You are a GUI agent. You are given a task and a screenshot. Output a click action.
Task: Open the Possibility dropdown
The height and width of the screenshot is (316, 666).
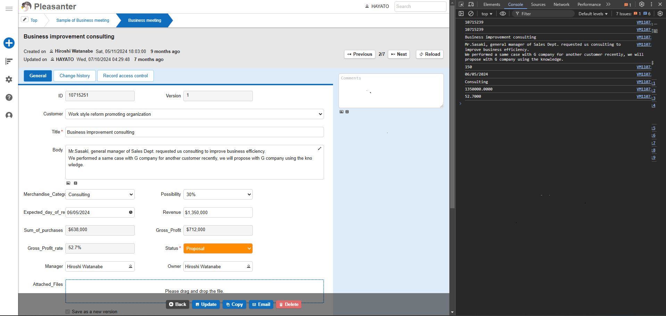click(218, 194)
